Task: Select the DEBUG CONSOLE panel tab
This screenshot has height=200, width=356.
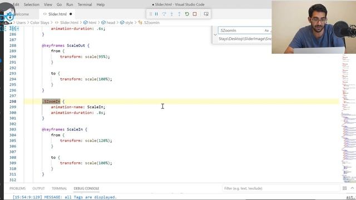Action: click(x=86, y=188)
